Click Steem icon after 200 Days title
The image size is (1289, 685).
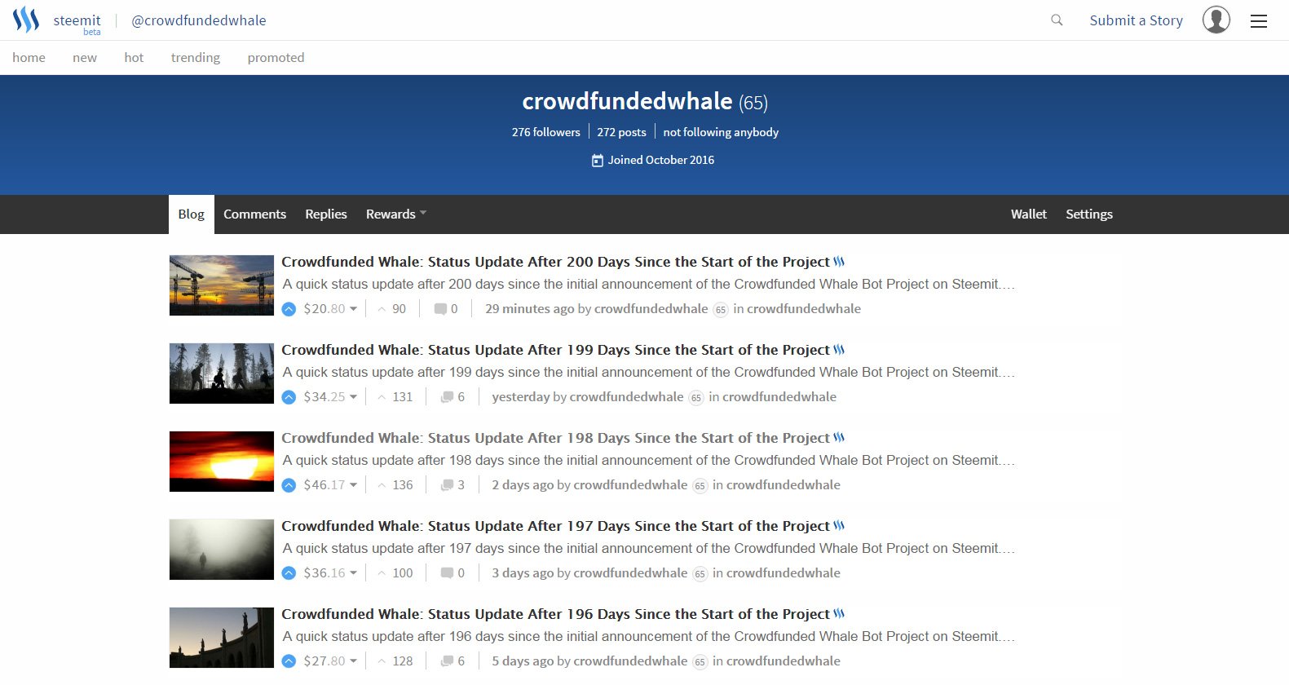[839, 262]
